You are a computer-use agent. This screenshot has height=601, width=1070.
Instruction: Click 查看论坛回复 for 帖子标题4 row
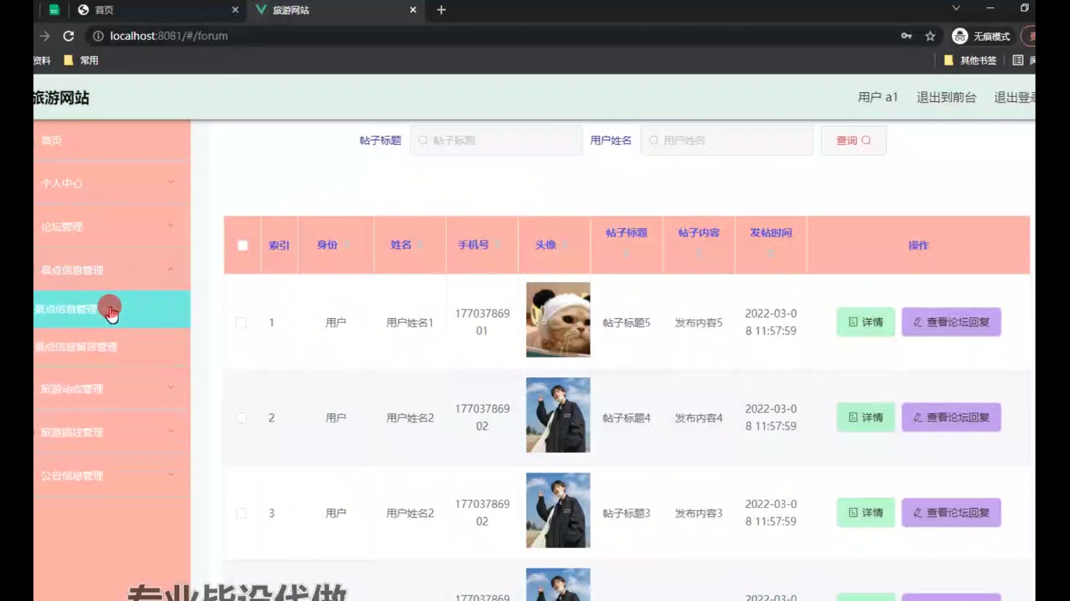[951, 417]
